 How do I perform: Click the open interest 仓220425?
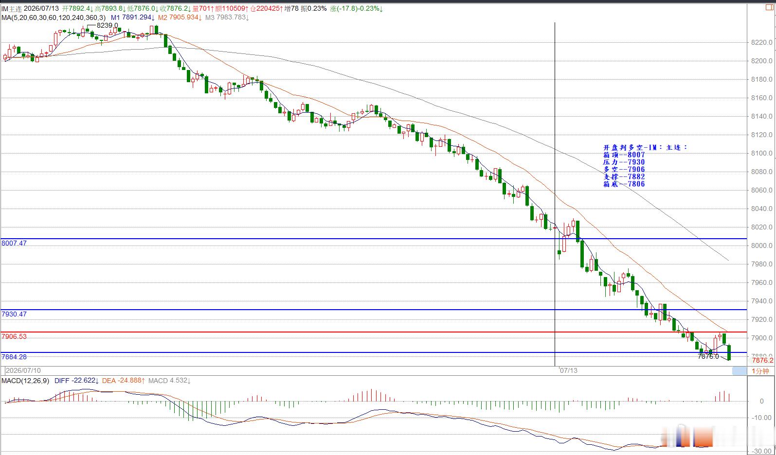tap(266, 9)
